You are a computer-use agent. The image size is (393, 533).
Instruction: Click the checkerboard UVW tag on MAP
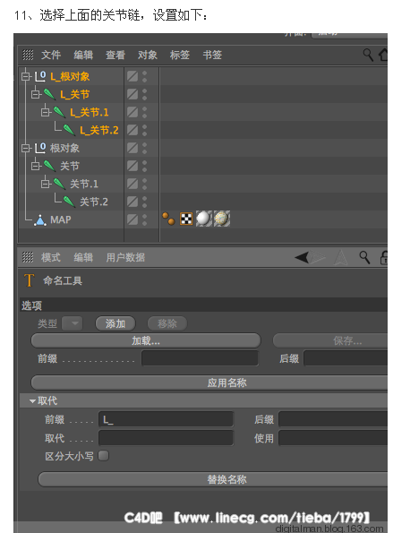tap(186, 219)
